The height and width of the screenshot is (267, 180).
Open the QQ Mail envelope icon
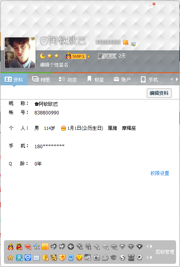coord(36,258)
